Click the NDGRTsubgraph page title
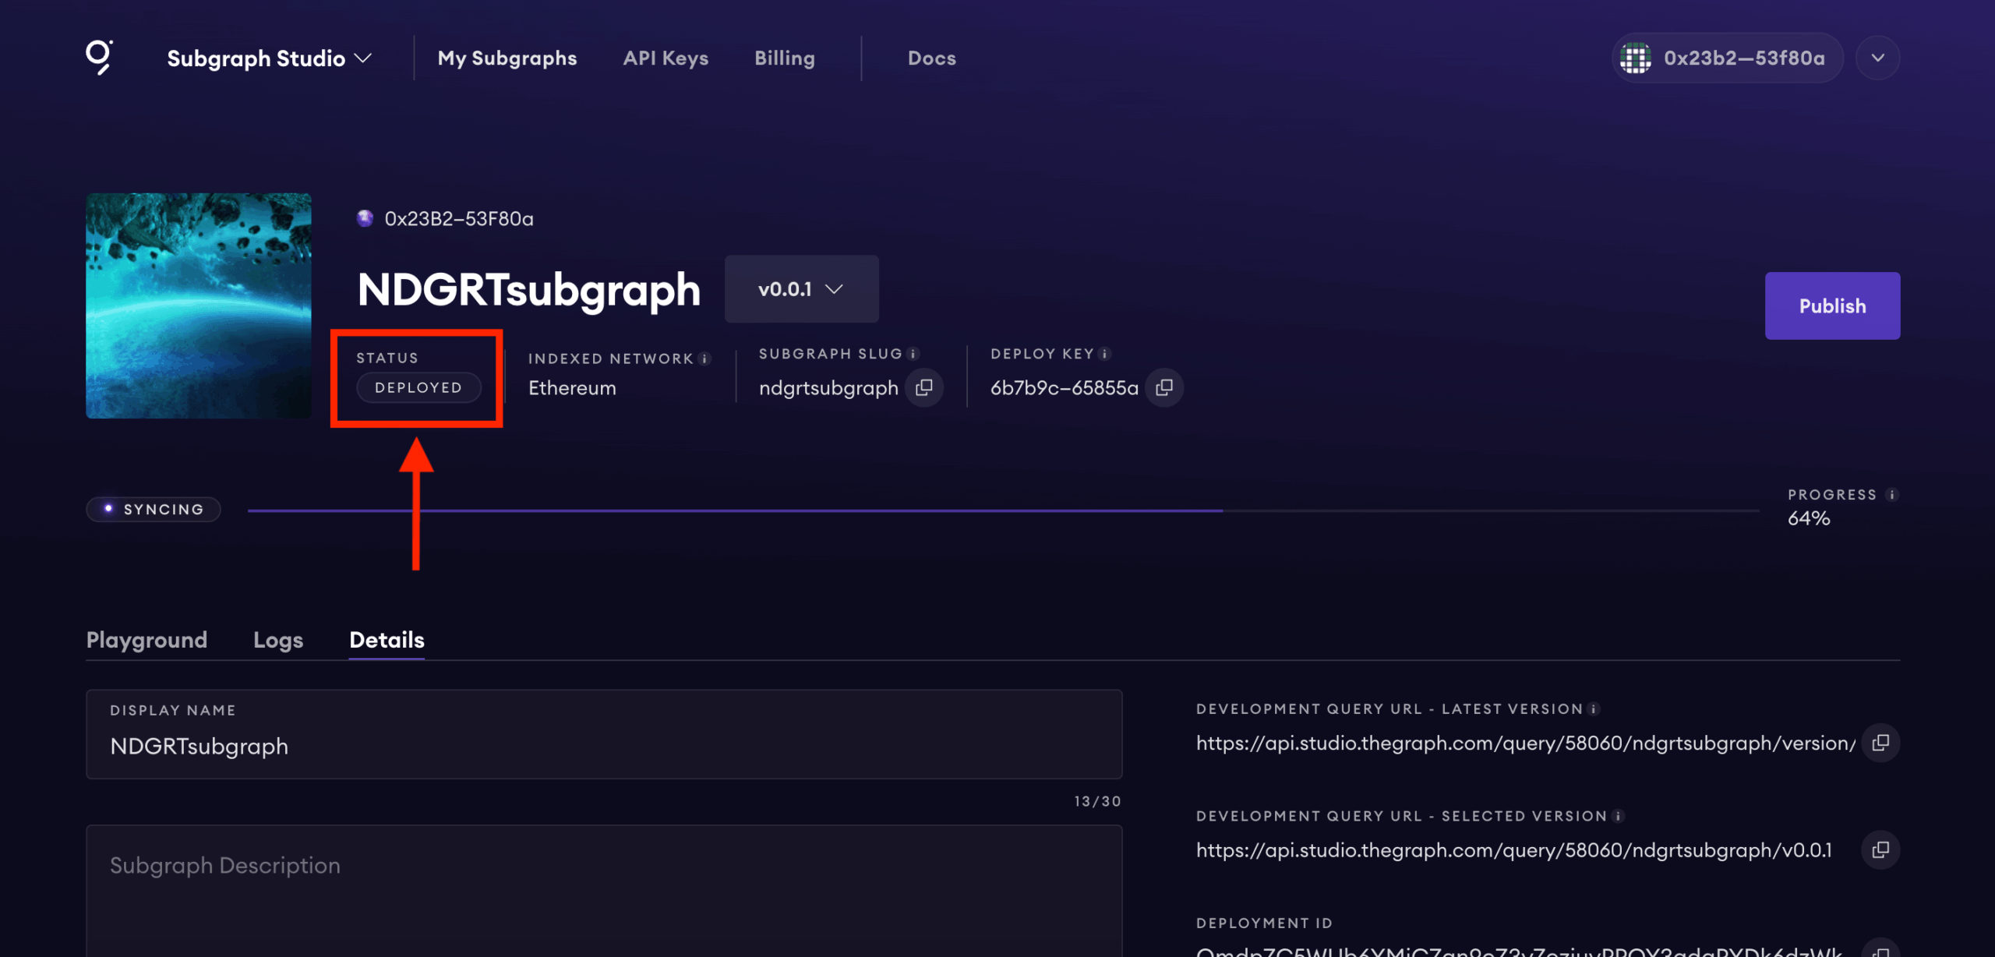 [529, 291]
